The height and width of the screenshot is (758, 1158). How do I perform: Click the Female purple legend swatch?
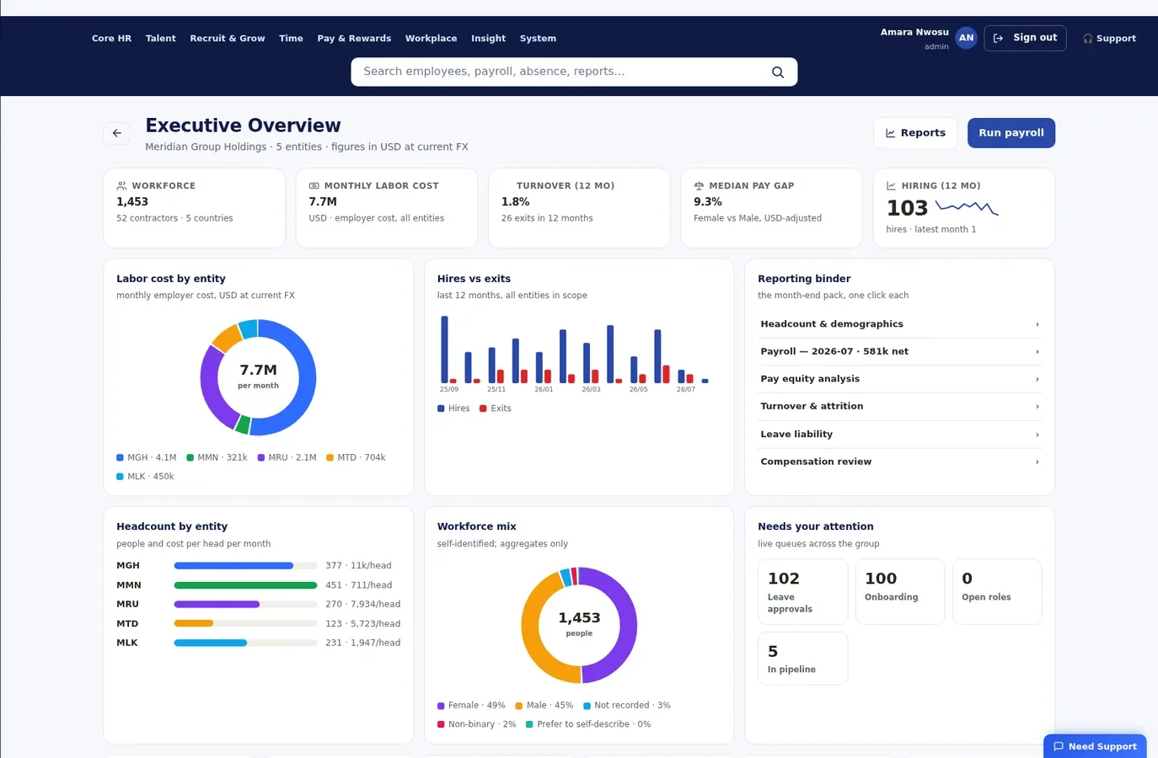pyautogui.click(x=441, y=706)
